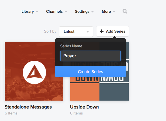Open the More menu
Screen dimensions: 166x121
(108, 11)
